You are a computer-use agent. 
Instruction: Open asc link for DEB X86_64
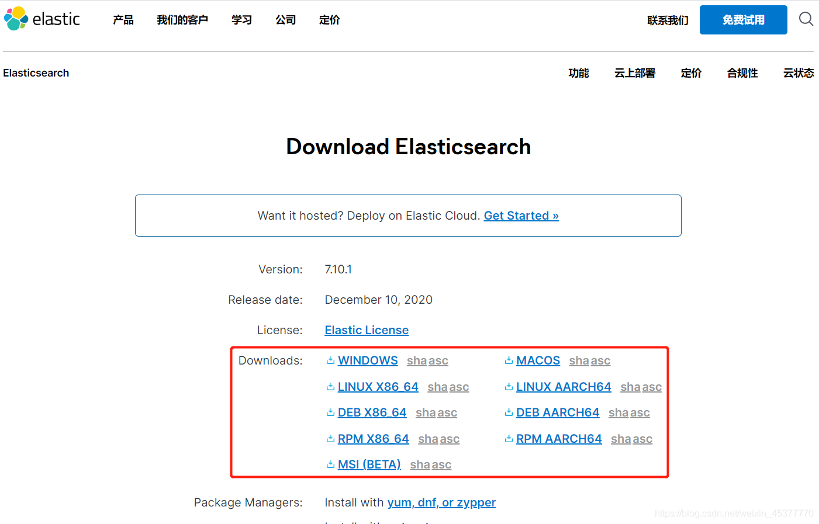coord(447,413)
